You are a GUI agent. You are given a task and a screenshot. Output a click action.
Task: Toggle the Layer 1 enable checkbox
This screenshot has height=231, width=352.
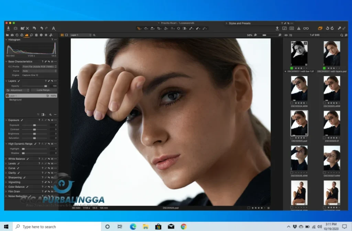(x=8, y=96)
